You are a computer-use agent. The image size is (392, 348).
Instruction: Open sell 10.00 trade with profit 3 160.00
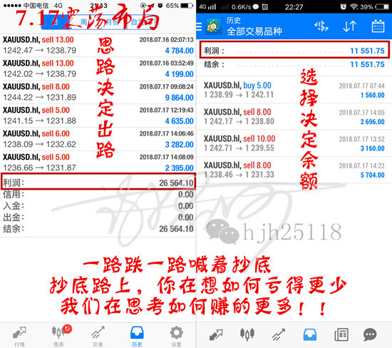(x=294, y=143)
